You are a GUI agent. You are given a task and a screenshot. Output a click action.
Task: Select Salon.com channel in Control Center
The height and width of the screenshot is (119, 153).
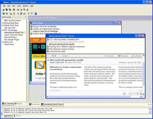point(9,42)
